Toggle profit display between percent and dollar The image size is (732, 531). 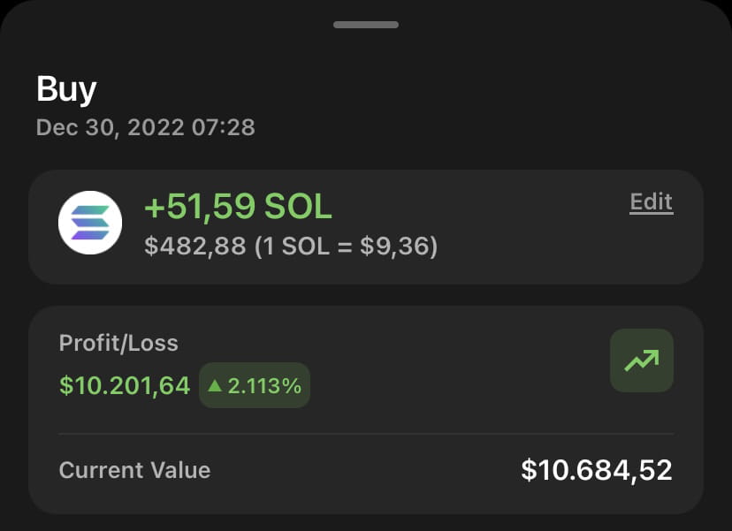click(x=255, y=385)
